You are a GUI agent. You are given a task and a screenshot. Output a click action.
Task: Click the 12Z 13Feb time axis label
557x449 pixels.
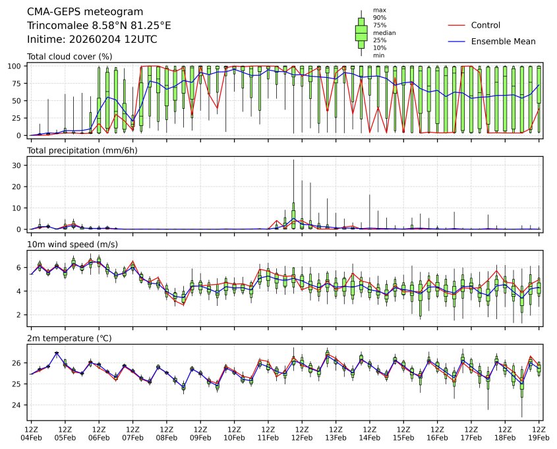pyautogui.click(x=336, y=433)
